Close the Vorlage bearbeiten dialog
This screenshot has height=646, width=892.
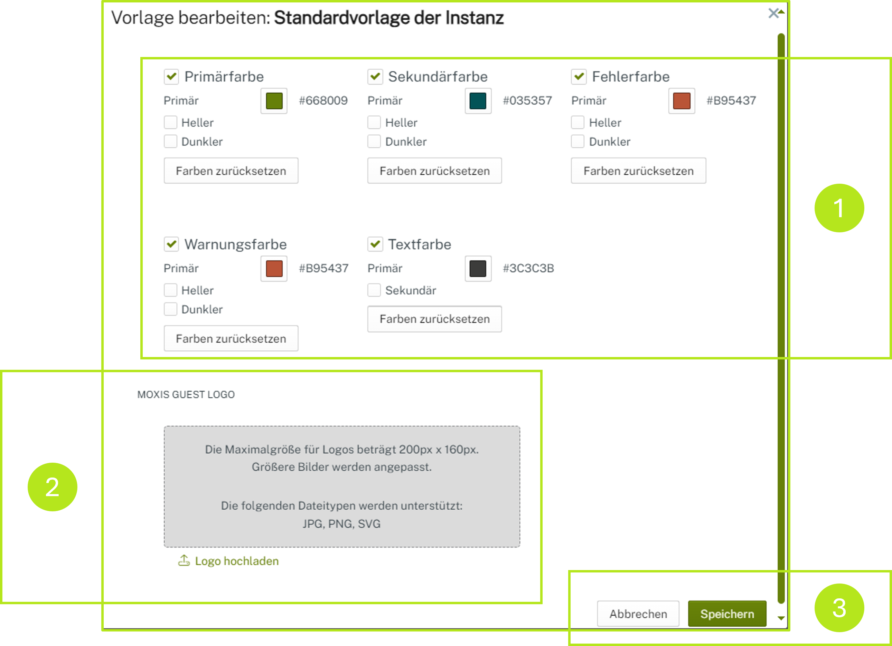click(773, 13)
